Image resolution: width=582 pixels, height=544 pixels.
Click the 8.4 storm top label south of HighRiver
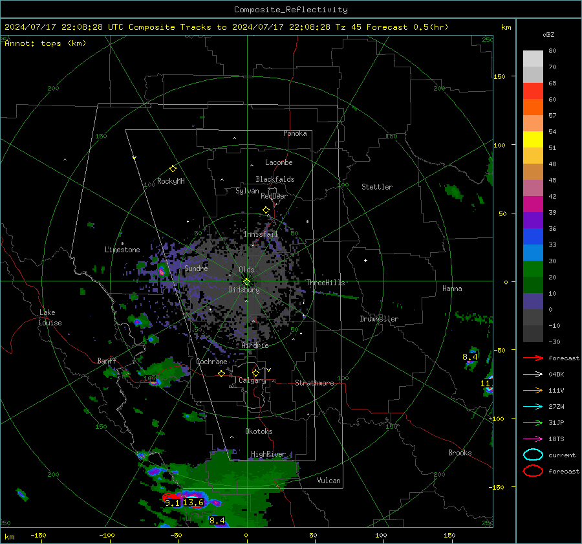(x=217, y=521)
